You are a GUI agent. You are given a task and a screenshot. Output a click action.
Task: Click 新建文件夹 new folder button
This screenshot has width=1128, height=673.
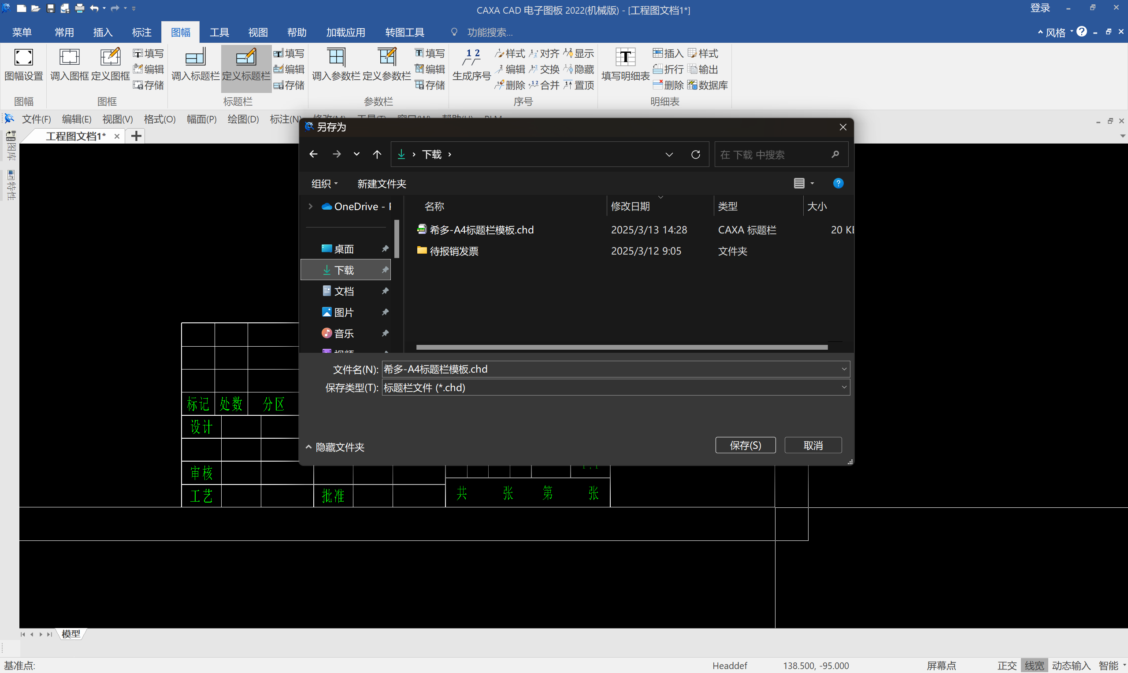(382, 184)
